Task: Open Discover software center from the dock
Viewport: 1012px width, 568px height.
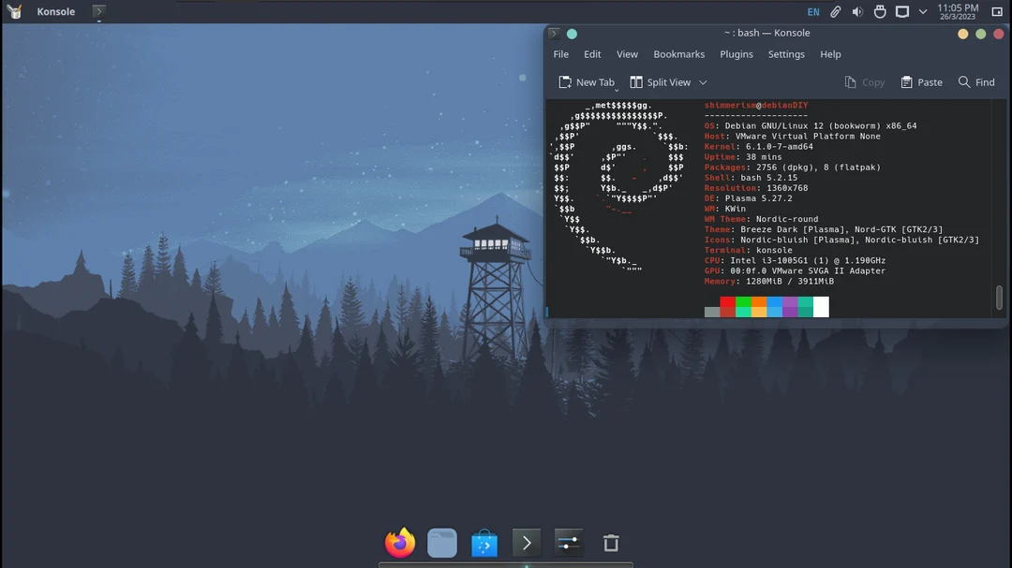Action: coord(484,542)
